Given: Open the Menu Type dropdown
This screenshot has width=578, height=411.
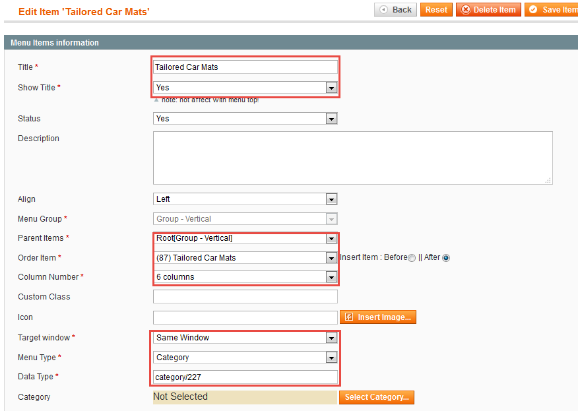Looking at the screenshot, I should tap(245, 357).
